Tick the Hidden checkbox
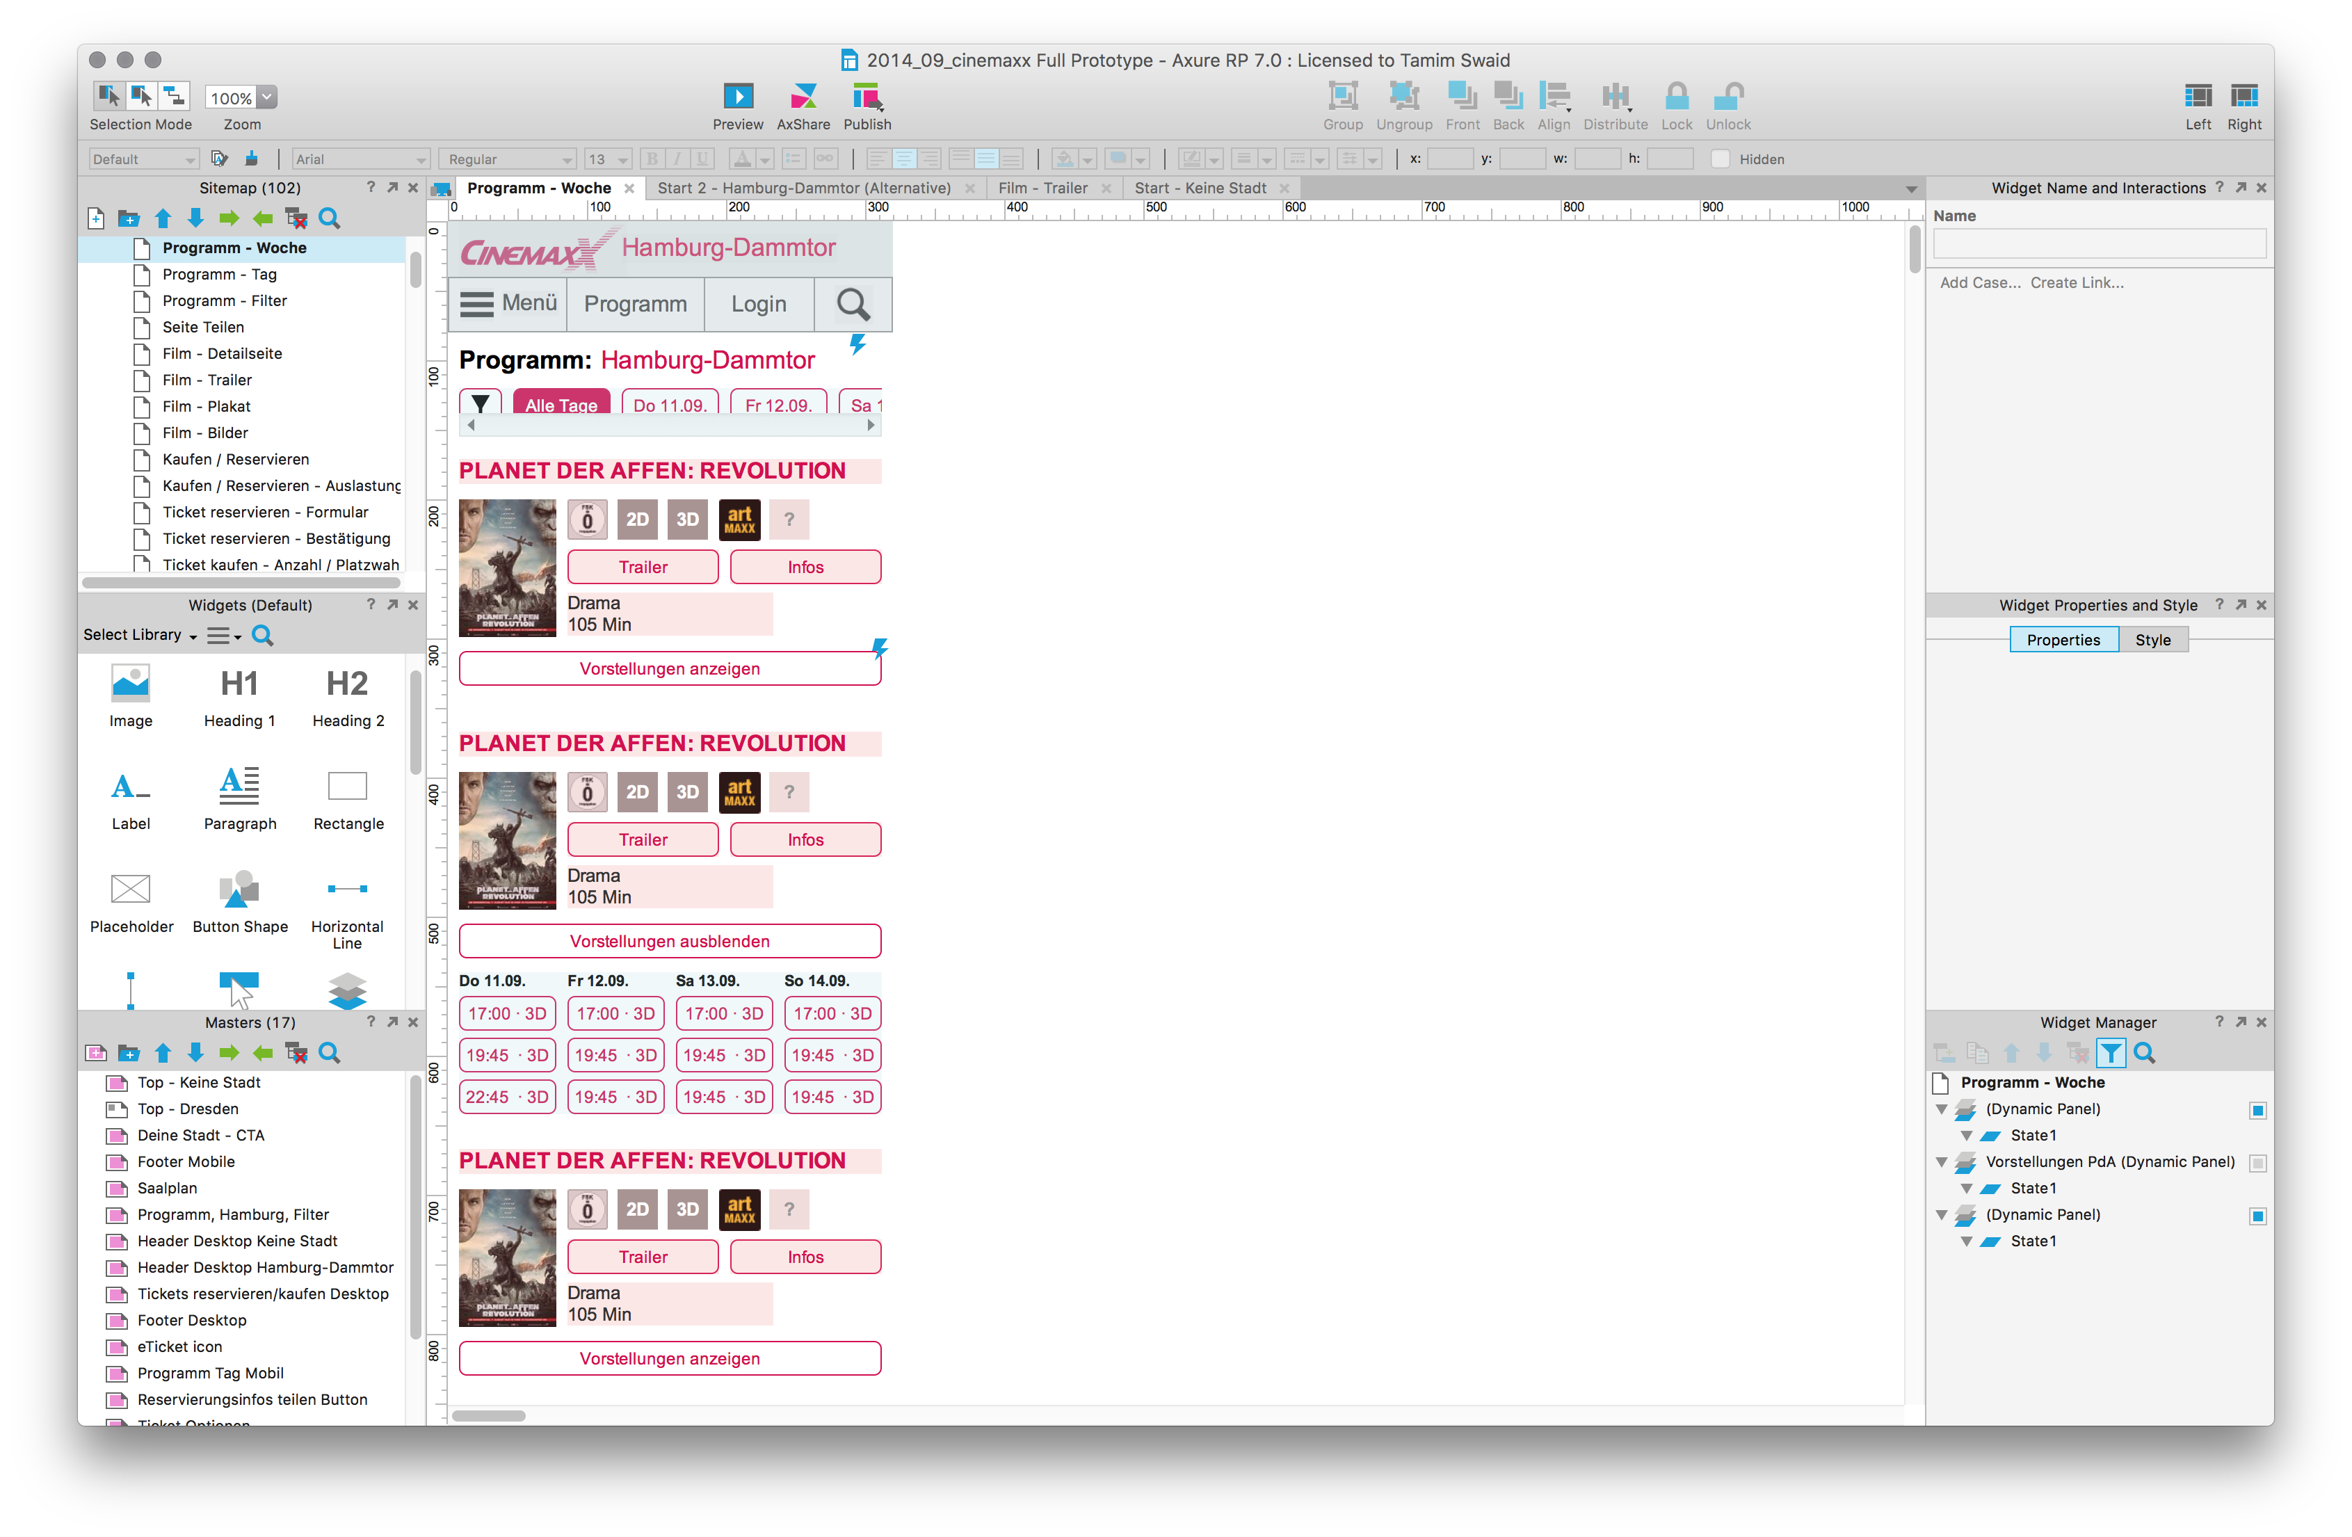This screenshot has width=2352, height=1537. click(1721, 159)
